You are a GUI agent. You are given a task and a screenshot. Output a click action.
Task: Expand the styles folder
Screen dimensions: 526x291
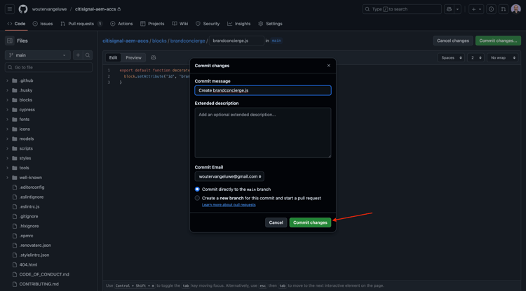(8, 158)
